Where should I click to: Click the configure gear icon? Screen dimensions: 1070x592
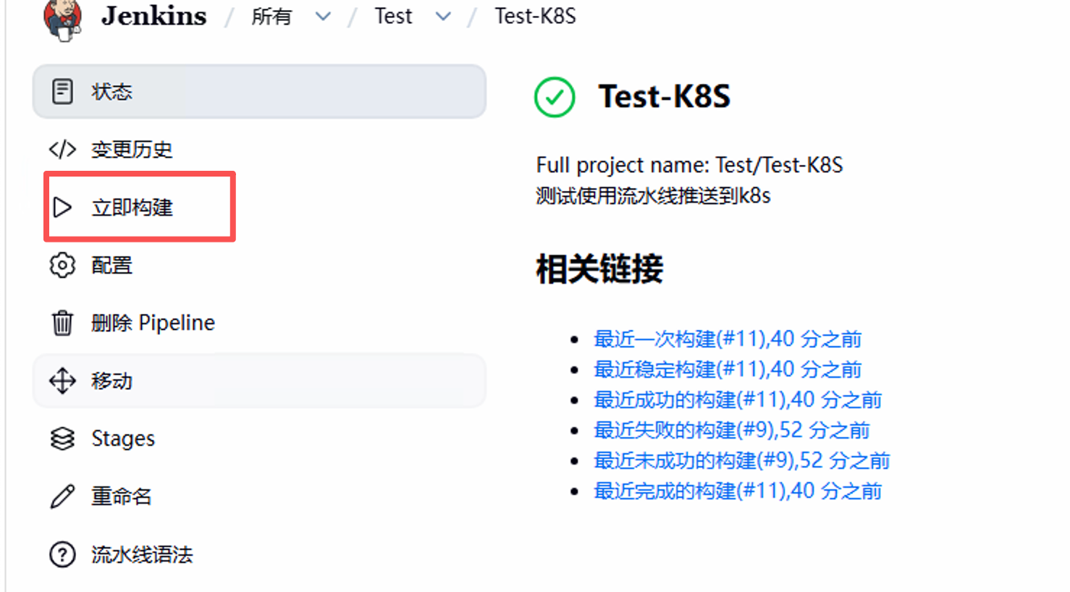click(62, 266)
